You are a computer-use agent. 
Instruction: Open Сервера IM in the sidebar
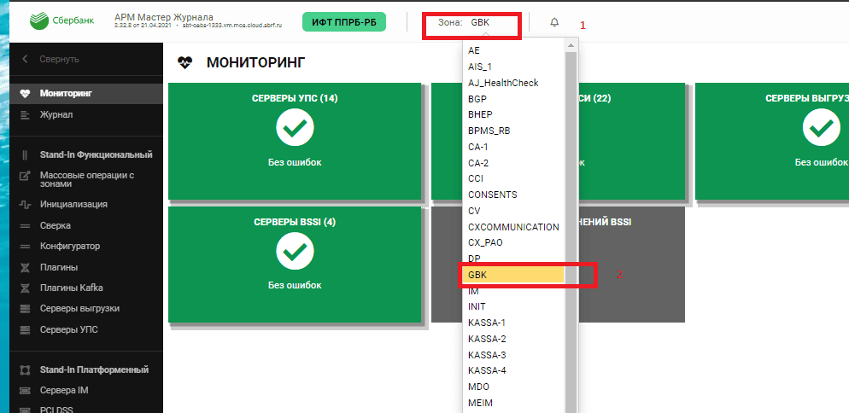pyautogui.click(x=64, y=391)
